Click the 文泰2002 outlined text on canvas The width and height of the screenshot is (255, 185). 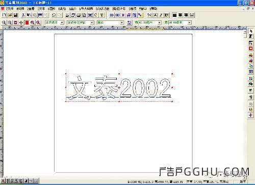(x=119, y=87)
